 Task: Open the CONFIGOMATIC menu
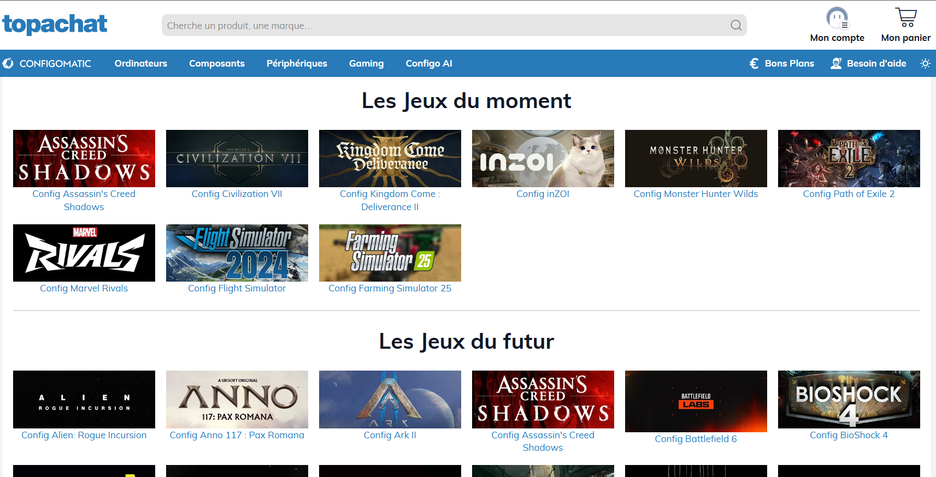coord(55,63)
